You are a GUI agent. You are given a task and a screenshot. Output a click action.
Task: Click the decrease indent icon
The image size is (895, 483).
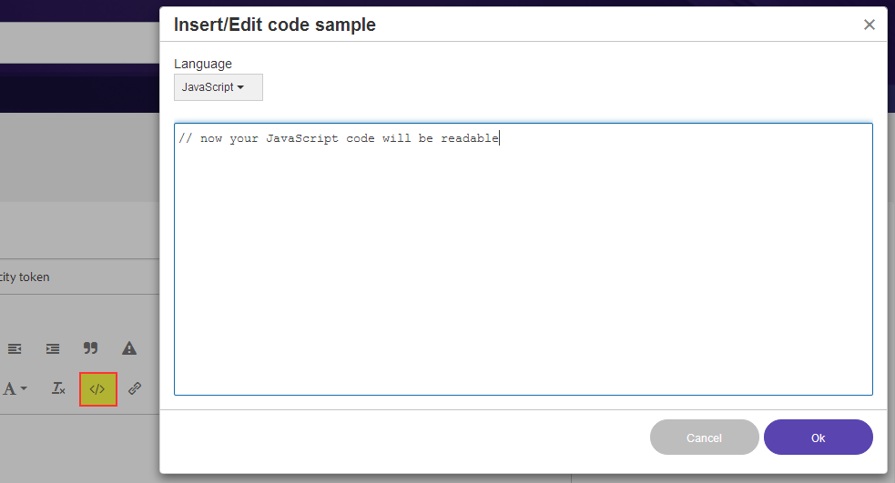(15, 348)
